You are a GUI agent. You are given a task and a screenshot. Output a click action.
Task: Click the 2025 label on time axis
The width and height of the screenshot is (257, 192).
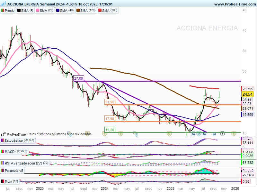pyautogui.click(x=170, y=188)
